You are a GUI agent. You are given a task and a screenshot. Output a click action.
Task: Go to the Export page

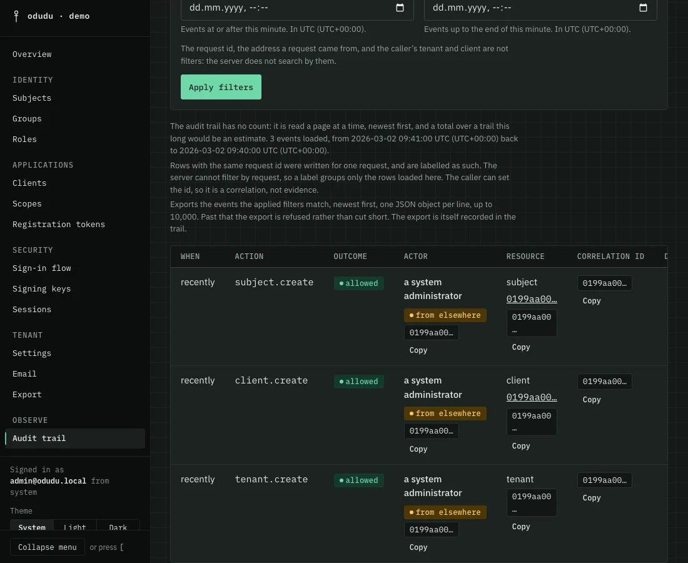[x=75, y=395]
